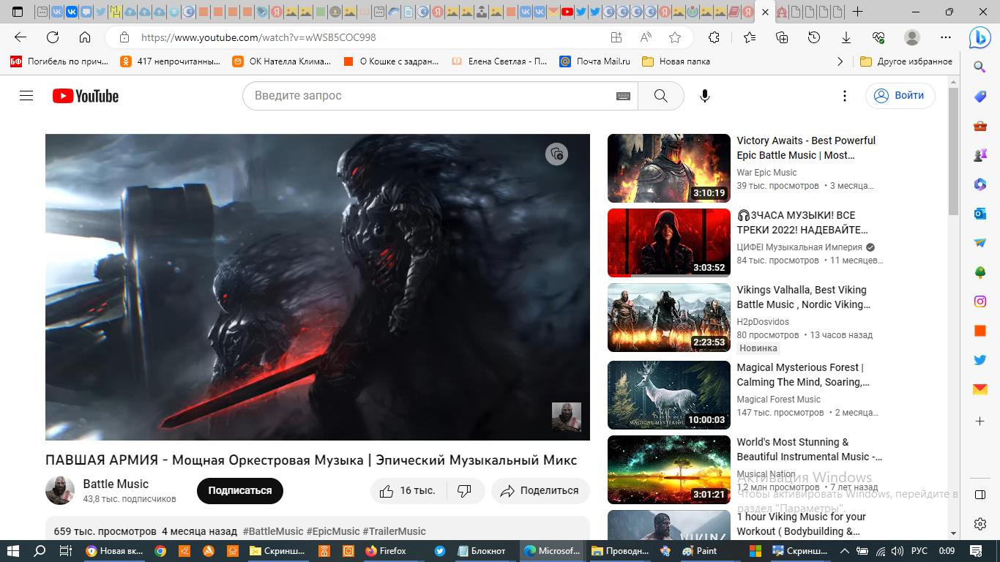Open YouTube settings three-dot menu
The width and height of the screenshot is (1000, 562).
845,96
